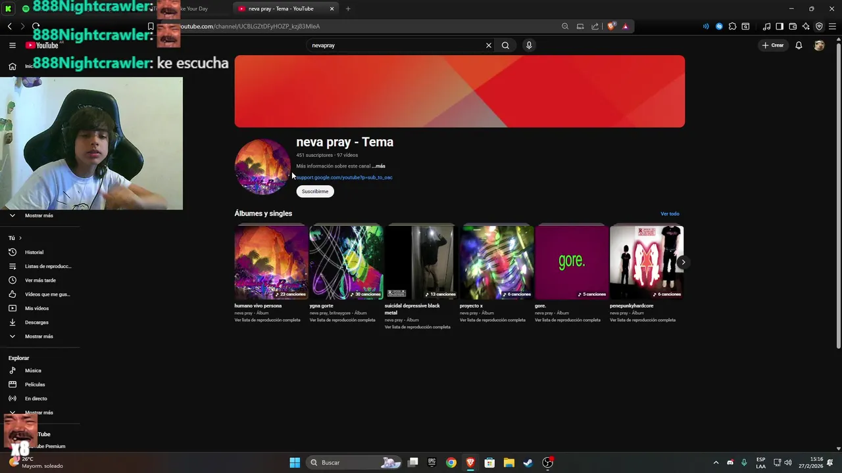Subscribe with the Suscribirme button

click(315, 191)
